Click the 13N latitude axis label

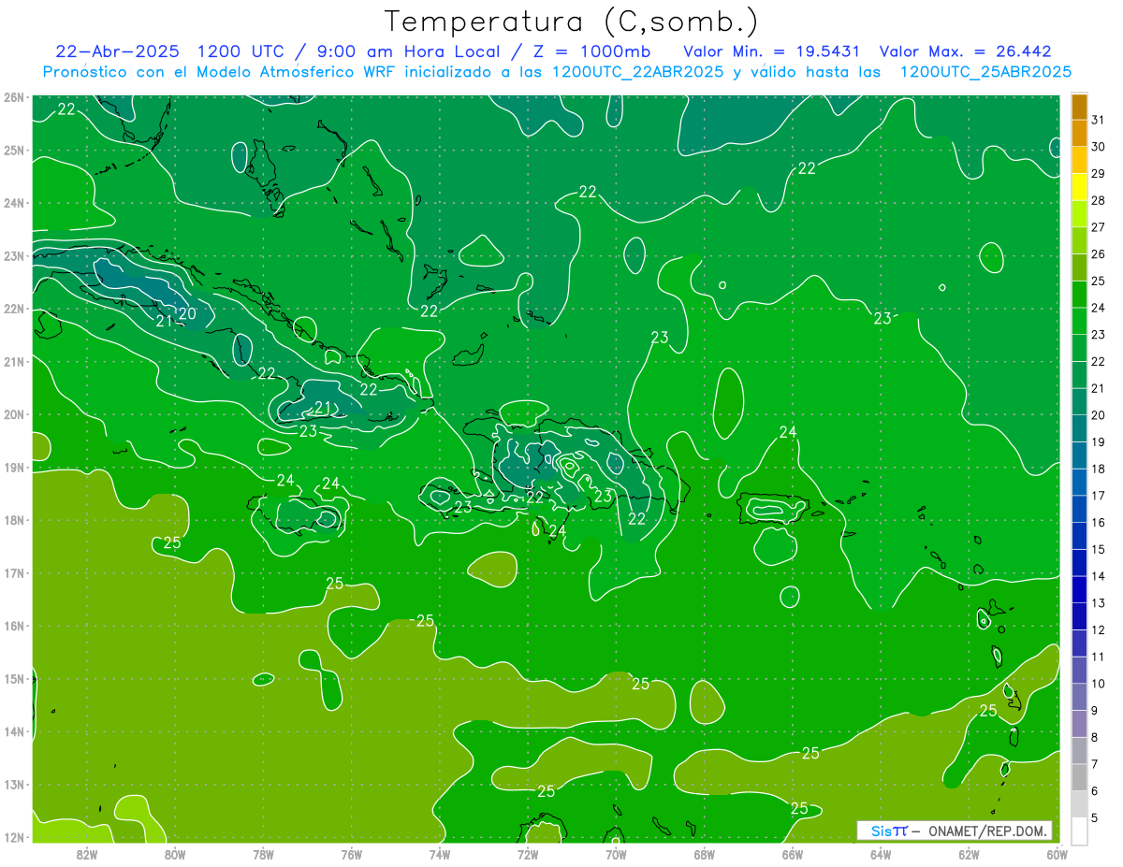(x=14, y=785)
